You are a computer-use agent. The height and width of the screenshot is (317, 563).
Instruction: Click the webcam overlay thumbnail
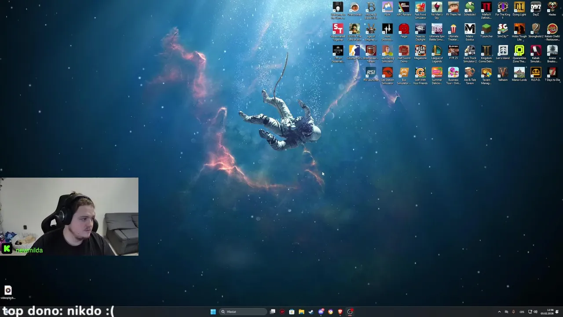[x=69, y=217]
